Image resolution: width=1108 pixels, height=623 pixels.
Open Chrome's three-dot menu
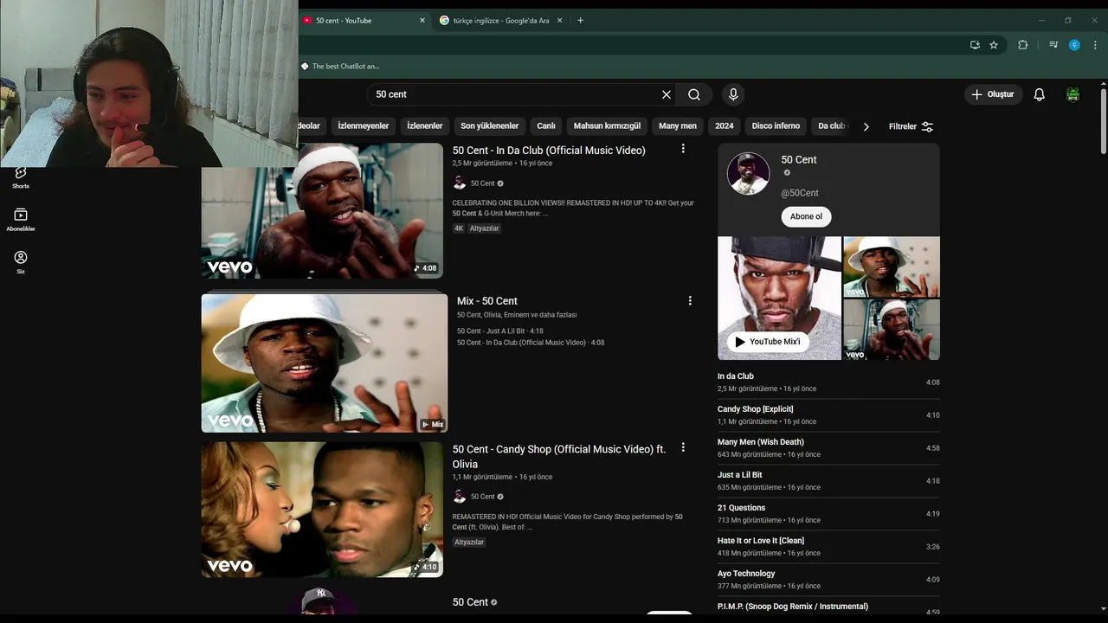pos(1095,45)
